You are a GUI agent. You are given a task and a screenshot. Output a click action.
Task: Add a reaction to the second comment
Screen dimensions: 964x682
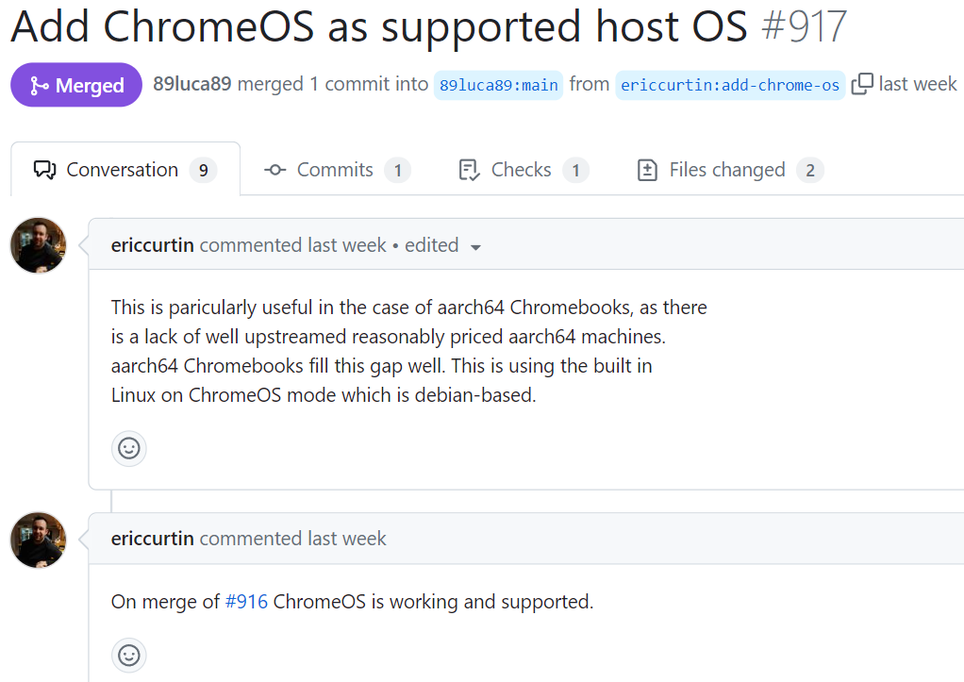[128, 655]
